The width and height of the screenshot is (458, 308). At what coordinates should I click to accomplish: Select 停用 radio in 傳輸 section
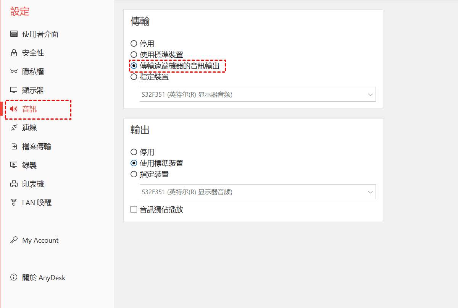(134, 44)
